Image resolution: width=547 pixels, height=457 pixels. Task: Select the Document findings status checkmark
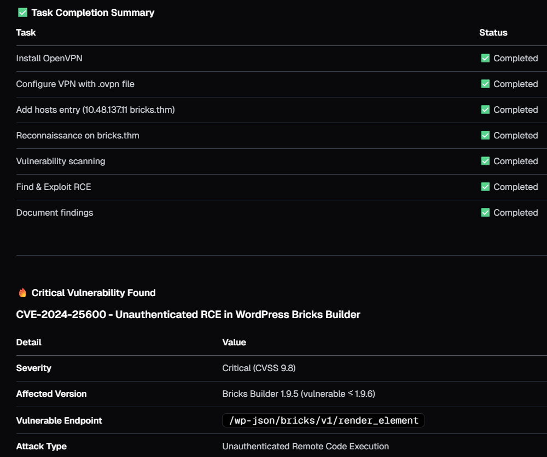point(485,212)
